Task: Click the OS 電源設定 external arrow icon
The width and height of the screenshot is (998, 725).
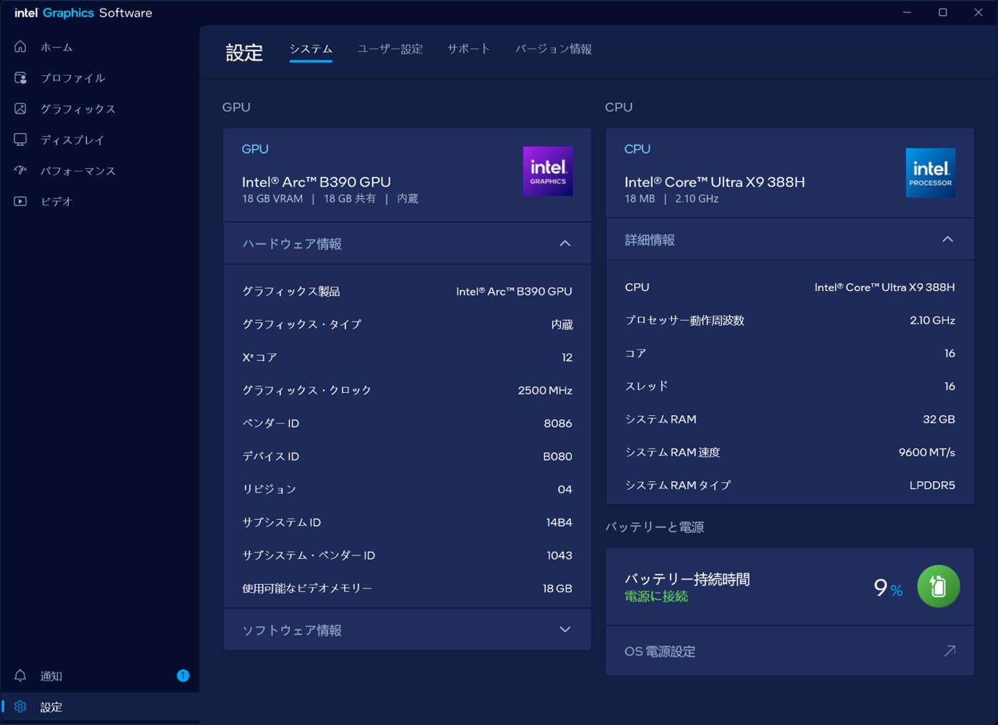Action: [950, 651]
